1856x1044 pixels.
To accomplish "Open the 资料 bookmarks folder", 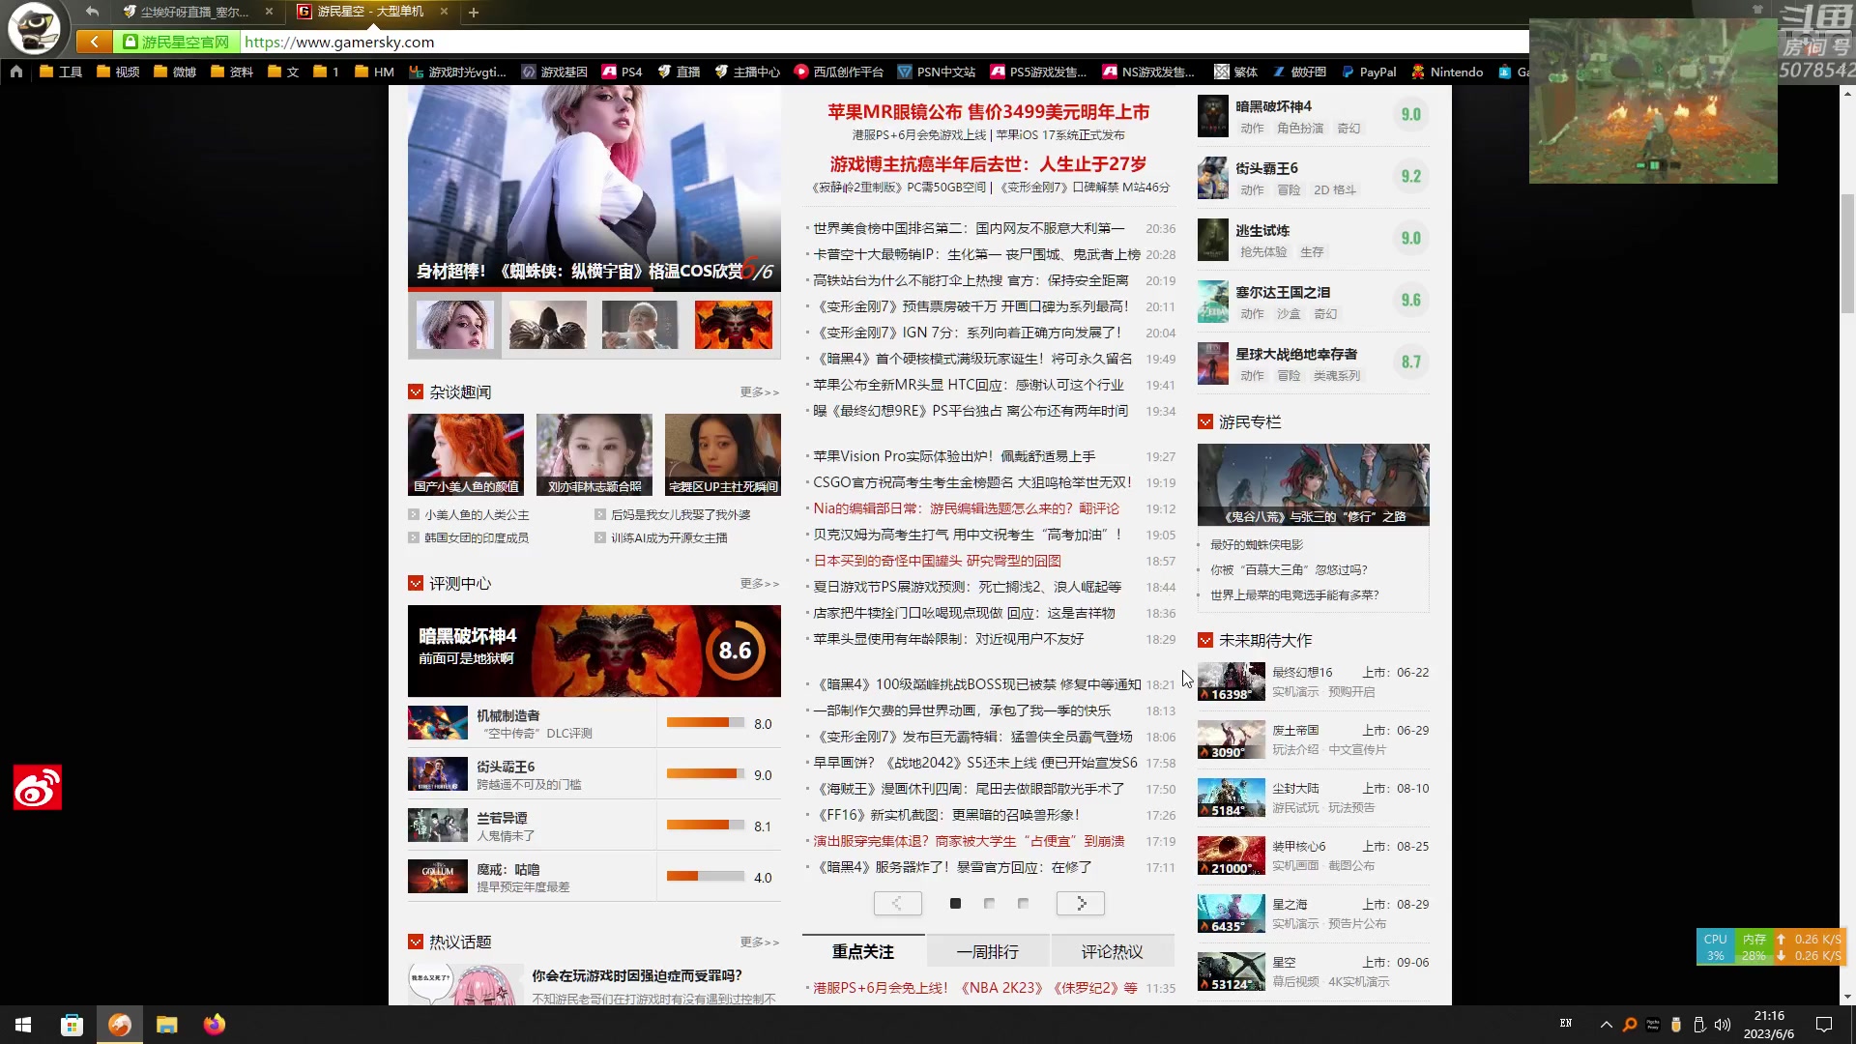I will pos(232,72).
